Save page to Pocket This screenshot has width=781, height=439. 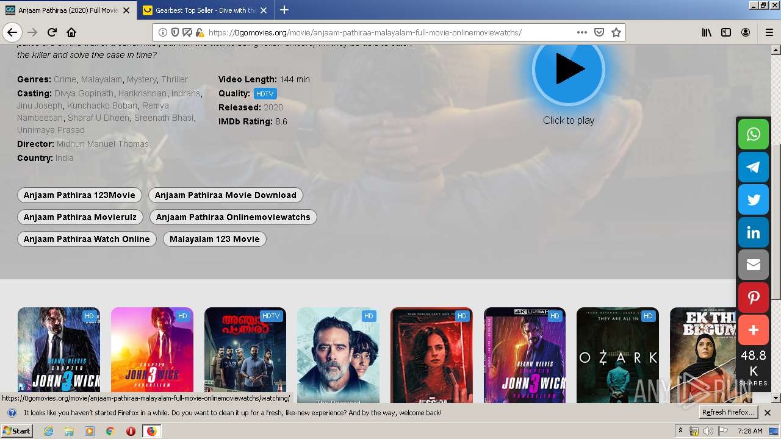[599, 32]
